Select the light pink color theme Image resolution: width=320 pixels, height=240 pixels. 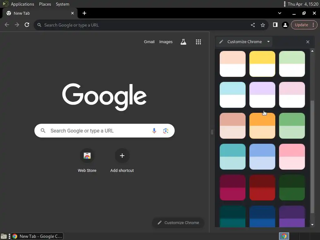tap(292, 95)
